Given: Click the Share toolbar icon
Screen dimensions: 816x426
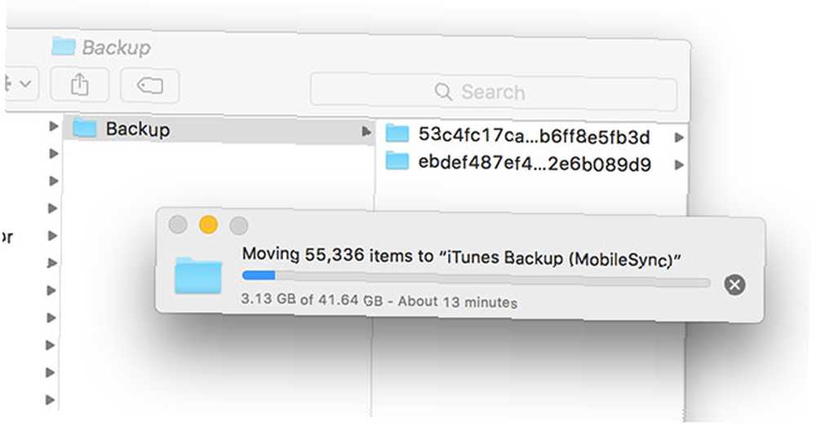Looking at the screenshot, I should pos(80,84).
